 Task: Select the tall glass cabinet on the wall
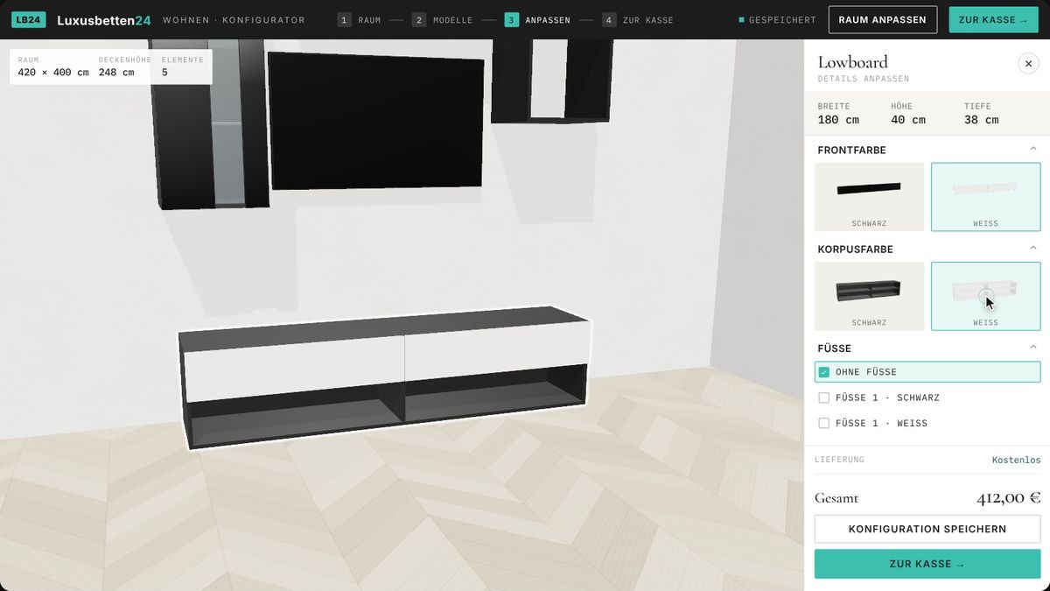[x=210, y=123]
